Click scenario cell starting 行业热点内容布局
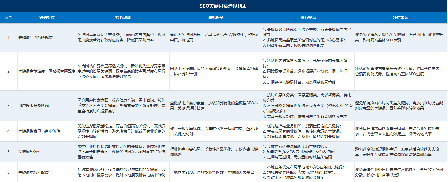448x182 pixels. click(216, 152)
